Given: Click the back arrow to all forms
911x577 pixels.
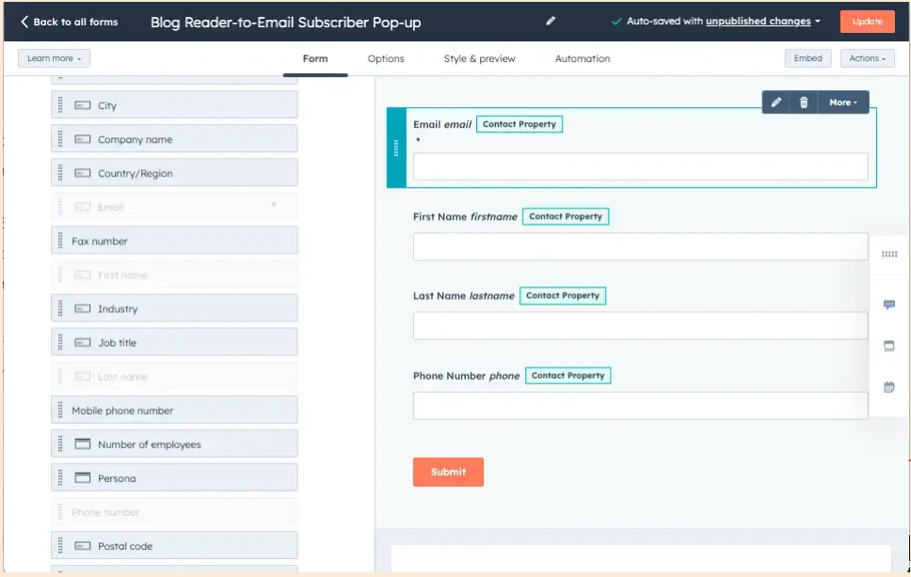Looking at the screenshot, I should tap(25, 22).
